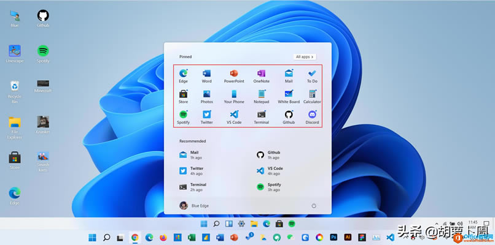The height and width of the screenshot is (245, 495).
Task: Click the Blue Edge user profile
Action: [194, 206]
